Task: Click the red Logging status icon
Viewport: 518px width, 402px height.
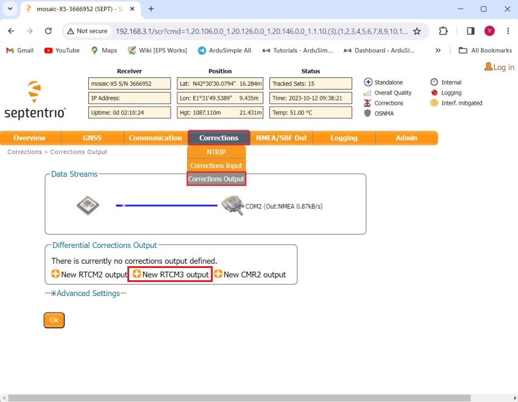Action: [x=434, y=93]
